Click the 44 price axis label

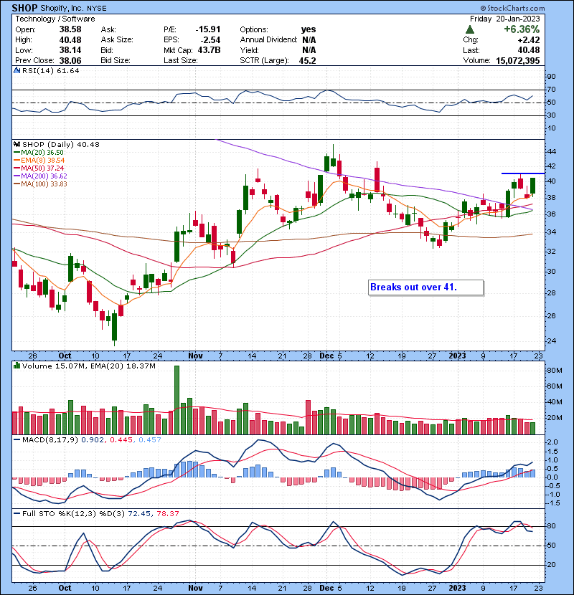[x=551, y=152]
